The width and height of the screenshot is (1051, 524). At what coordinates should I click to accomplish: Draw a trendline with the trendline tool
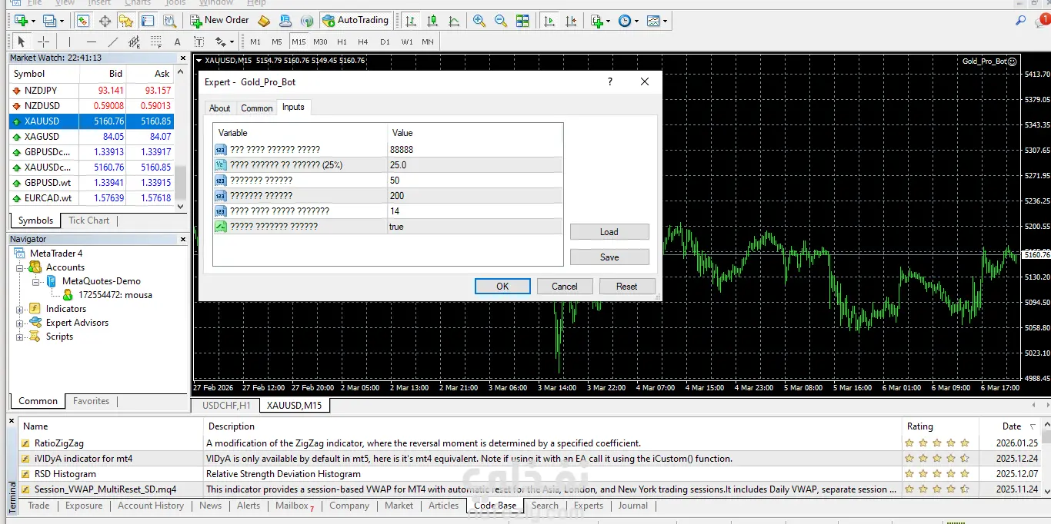point(113,41)
